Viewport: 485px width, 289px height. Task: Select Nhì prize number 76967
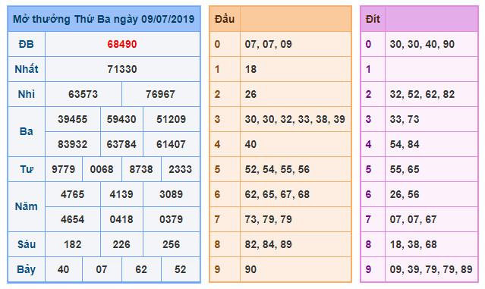161,94
